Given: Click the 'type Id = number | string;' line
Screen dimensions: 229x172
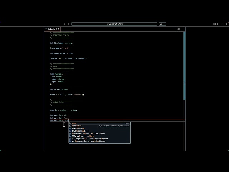Looking at the screenshot, I should tap(63, 110).
